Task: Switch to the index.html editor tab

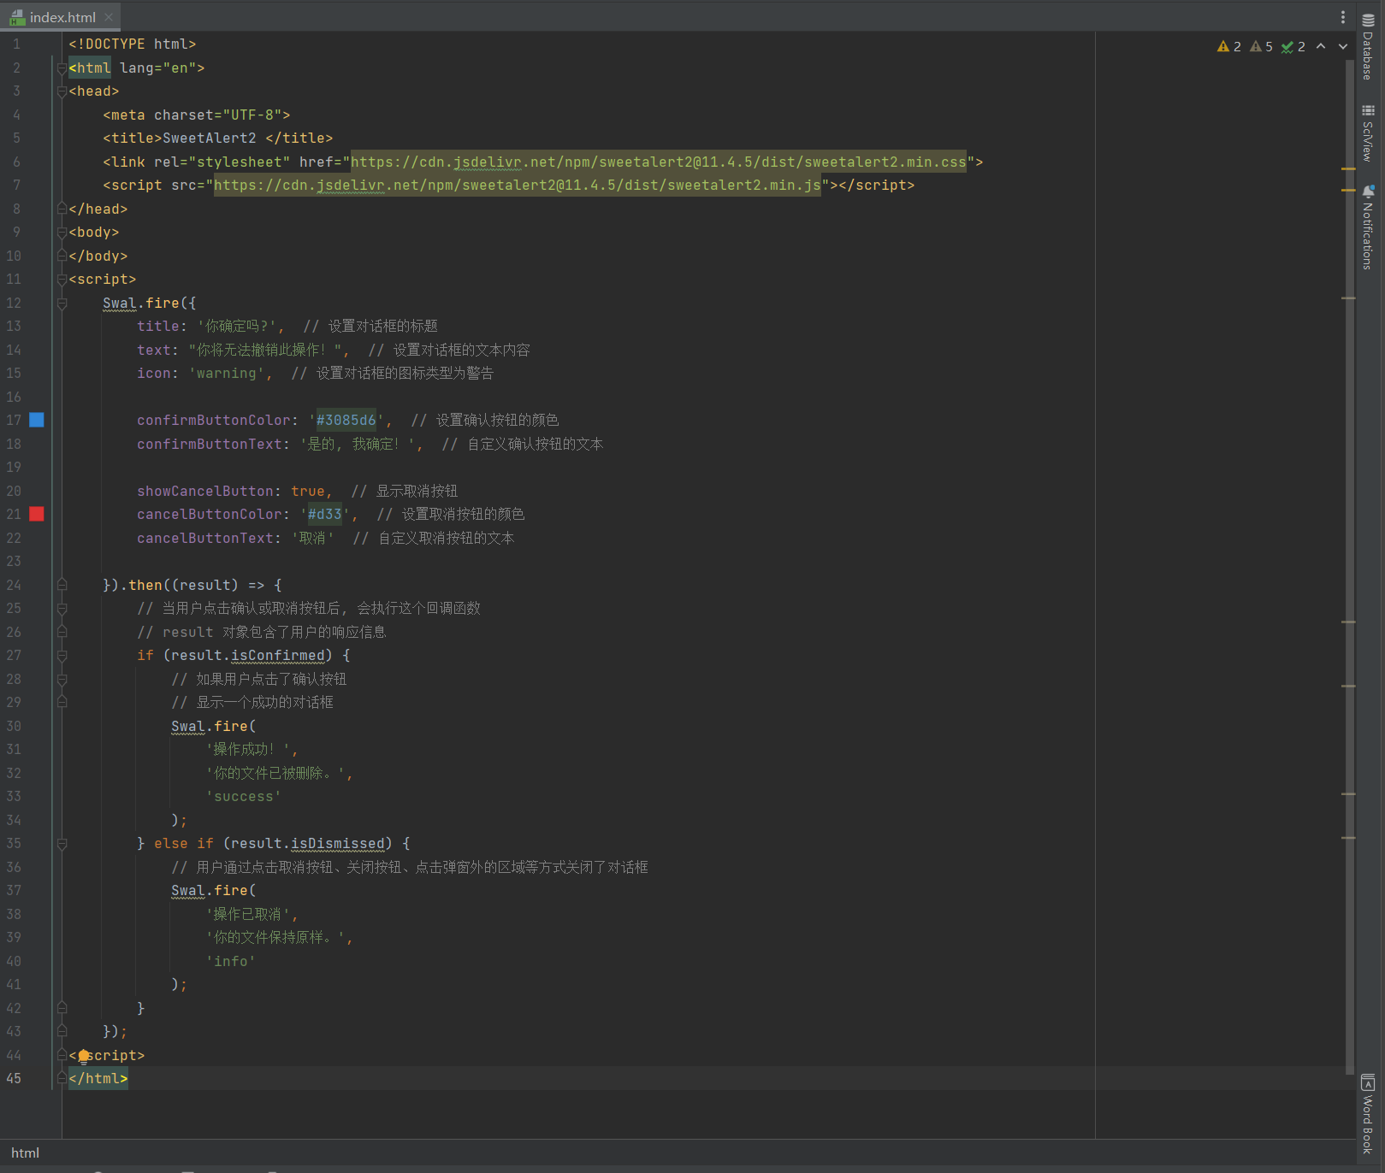Action: pos(62,17)
